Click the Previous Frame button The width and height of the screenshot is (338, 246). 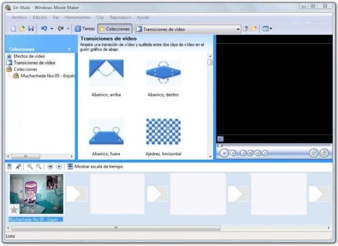(250, 153)
